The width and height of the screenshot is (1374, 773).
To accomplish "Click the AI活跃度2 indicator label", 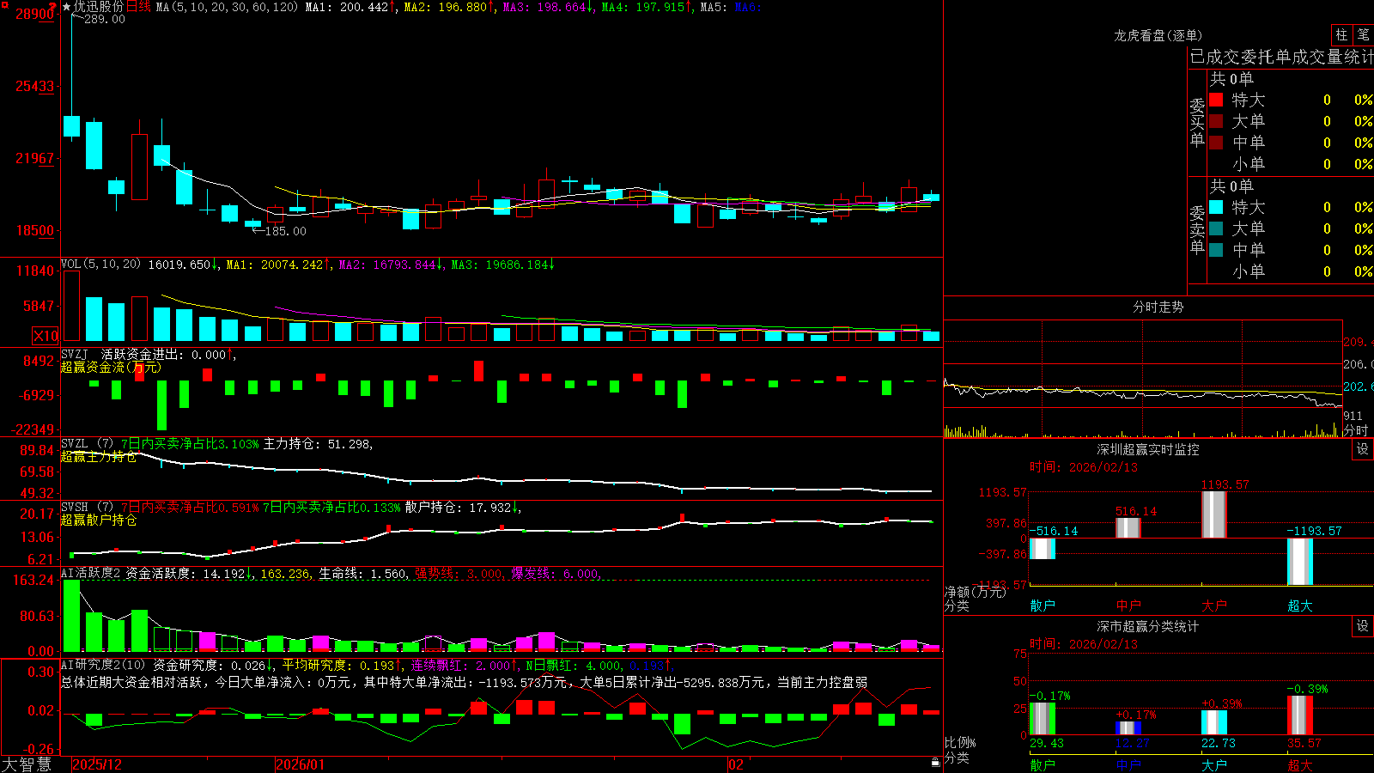I will (91, 573).
